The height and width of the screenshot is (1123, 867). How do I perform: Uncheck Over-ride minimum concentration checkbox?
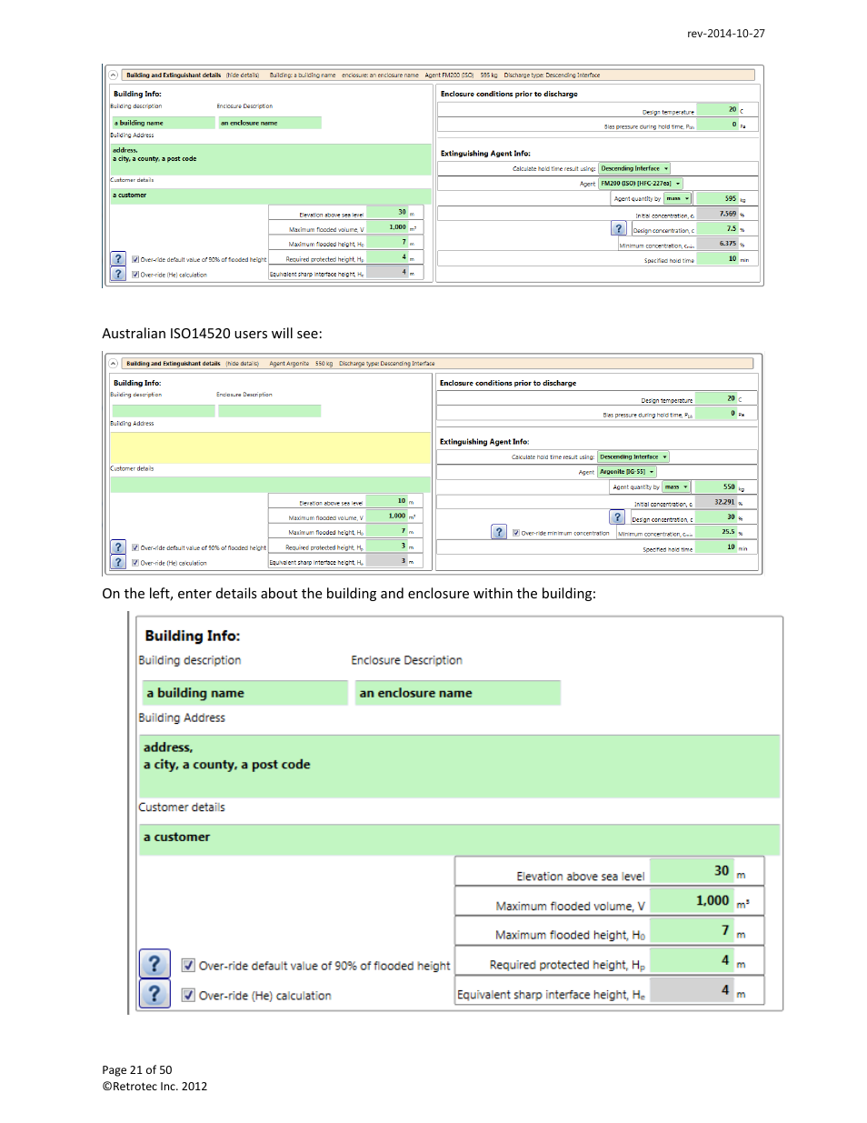[x=516, y=534]
